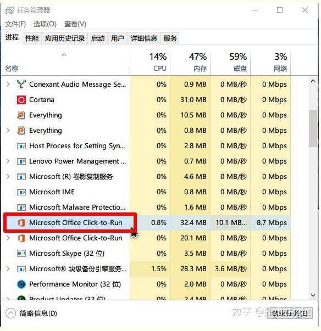
Task: Switch to the 启动 tab
Action: pyautogui.click(x=98, y=38)
